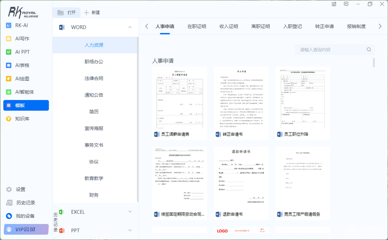The width and height of the screenshot is (388, 240).
Task: Open the AI智能体 agent icon
Action: click(x=9, y=92)
